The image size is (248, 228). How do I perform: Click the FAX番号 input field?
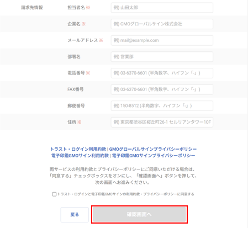162,89
